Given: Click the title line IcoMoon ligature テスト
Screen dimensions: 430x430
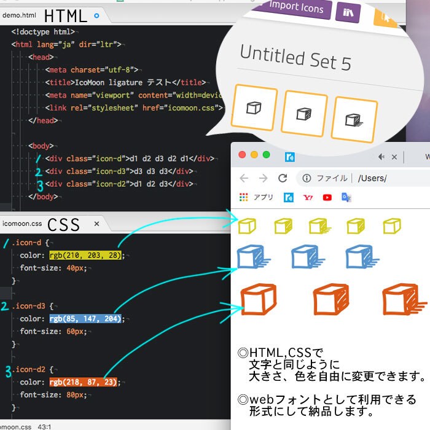Looking at the screenshot, I should (x=125, y=82).
